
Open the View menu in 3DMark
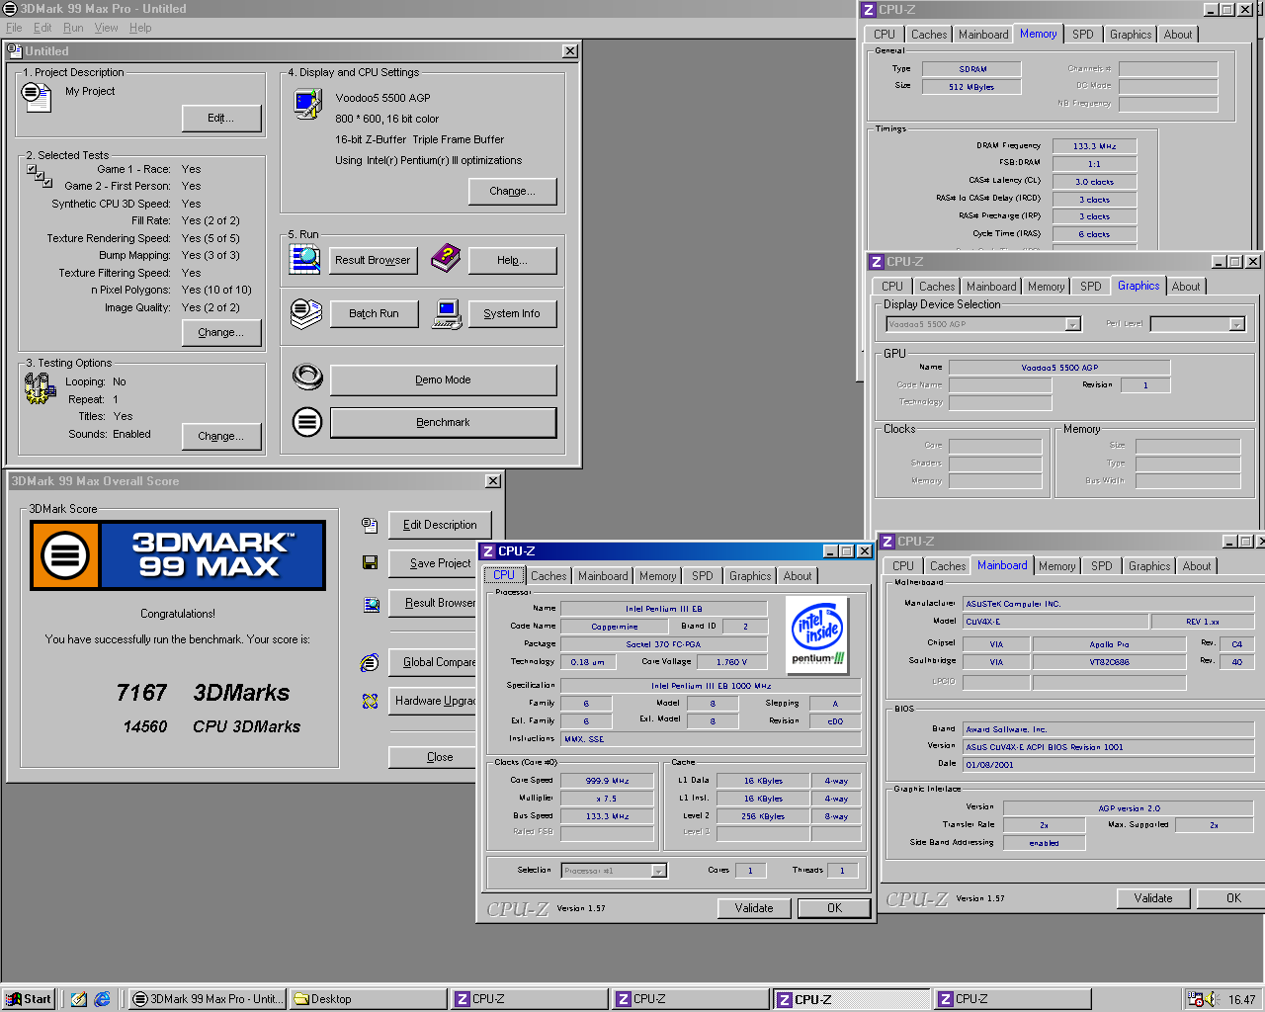(106, 28)
